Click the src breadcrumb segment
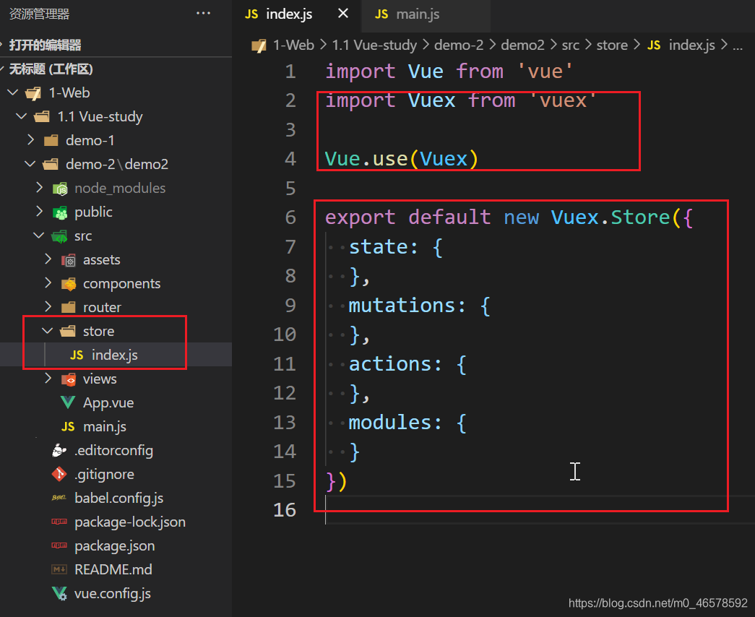This screenshot has width=755, height=617. tap(571, 46)
